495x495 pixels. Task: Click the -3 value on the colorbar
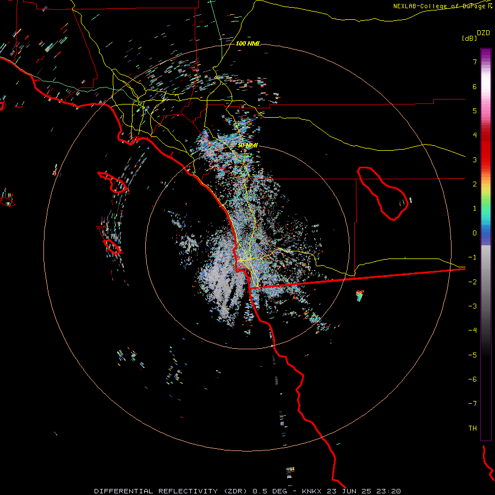point(472,306)
